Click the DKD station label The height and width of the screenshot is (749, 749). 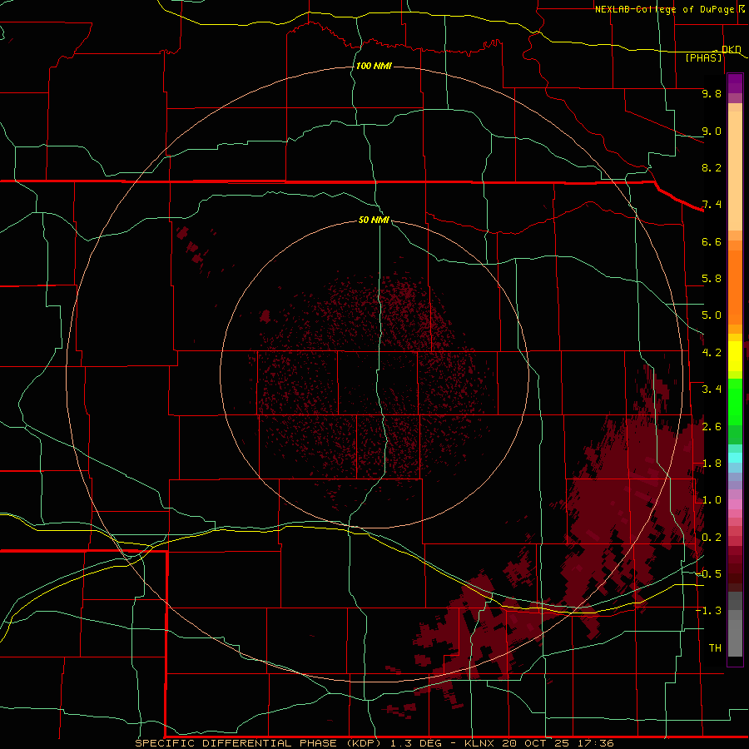(x=732, y=49)
